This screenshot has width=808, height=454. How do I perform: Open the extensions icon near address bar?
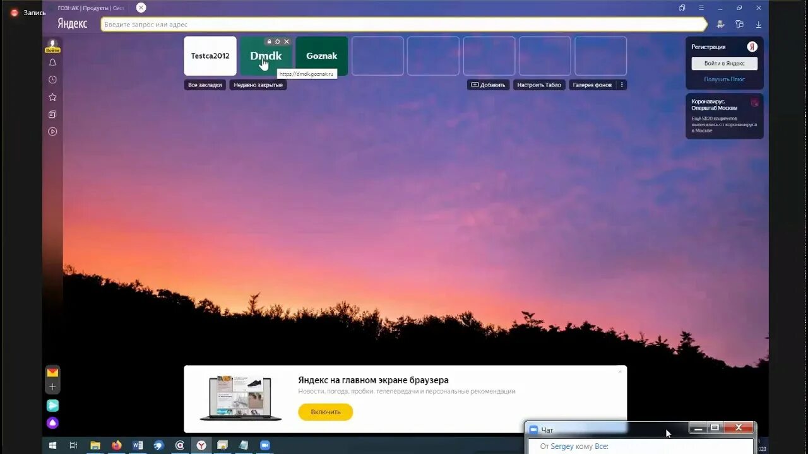pyautogui.click(x=739, y=25)
